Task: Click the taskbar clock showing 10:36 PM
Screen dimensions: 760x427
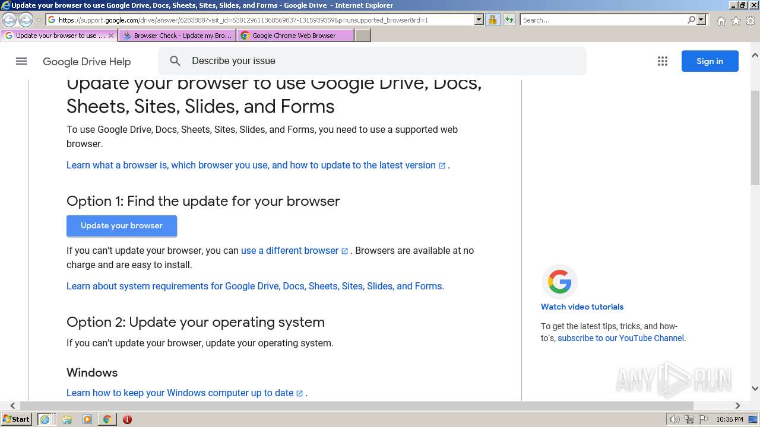Action: (729, 419)
